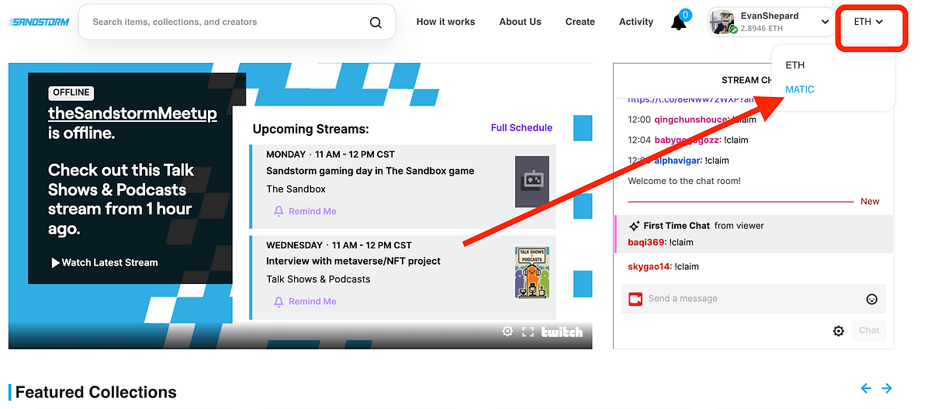Toggle the video player fullscreen icon
Screen dimensions: 931x409
(x=528, y=331)
